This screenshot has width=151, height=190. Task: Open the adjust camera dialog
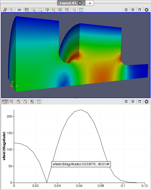(27, 10)
